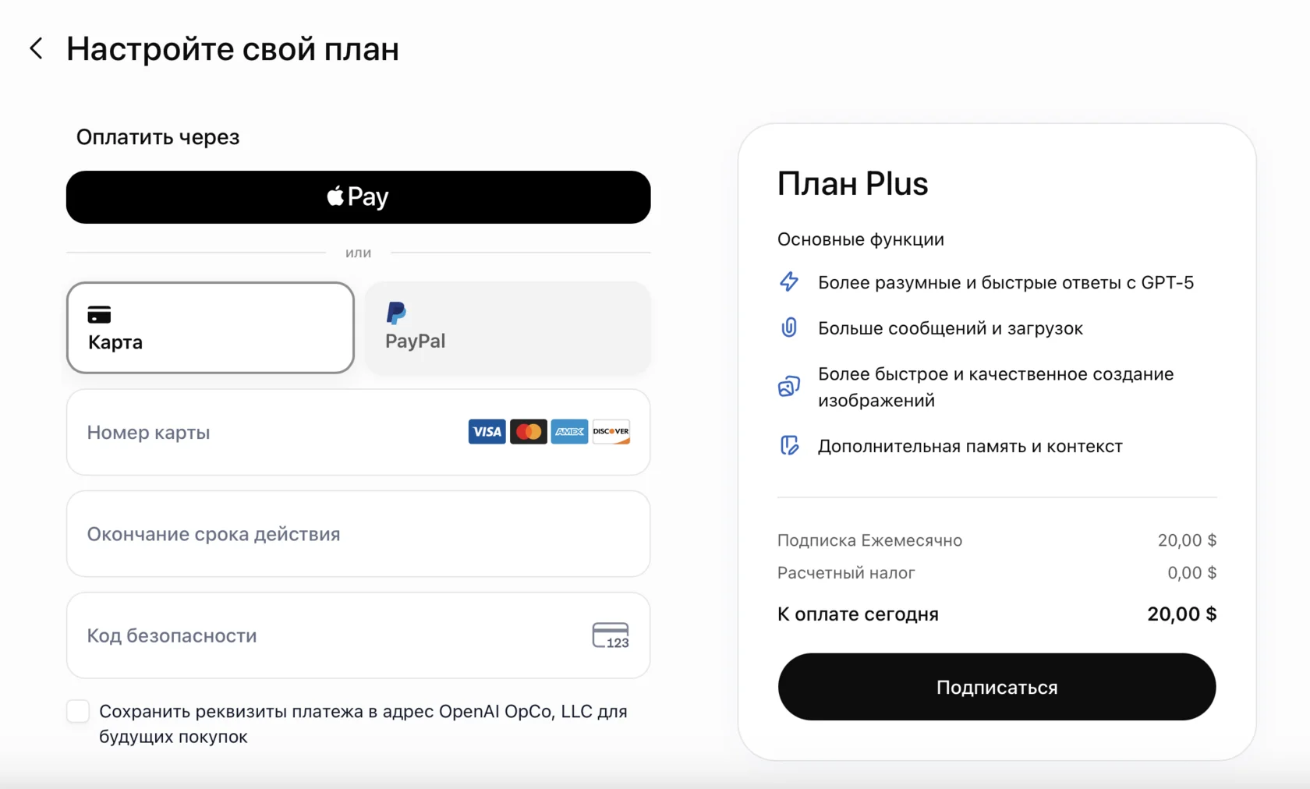Click 'К оплате сегодня' label
The width and height of the screenshot is (1310, 789).
click(x=858, y=614)
